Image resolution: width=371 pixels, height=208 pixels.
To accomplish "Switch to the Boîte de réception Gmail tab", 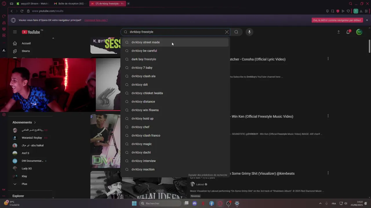I will click(70, 3).
